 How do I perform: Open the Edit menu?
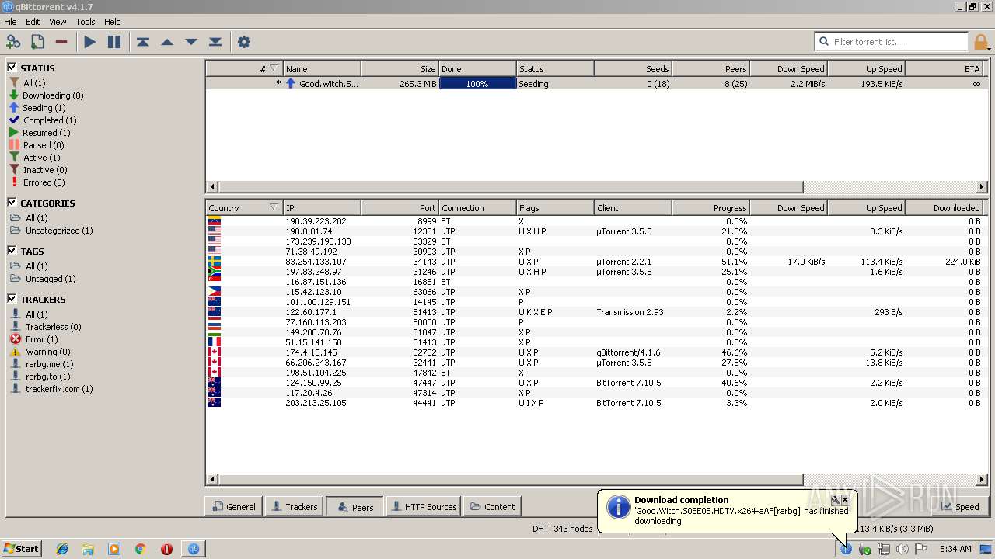point(33,22)
